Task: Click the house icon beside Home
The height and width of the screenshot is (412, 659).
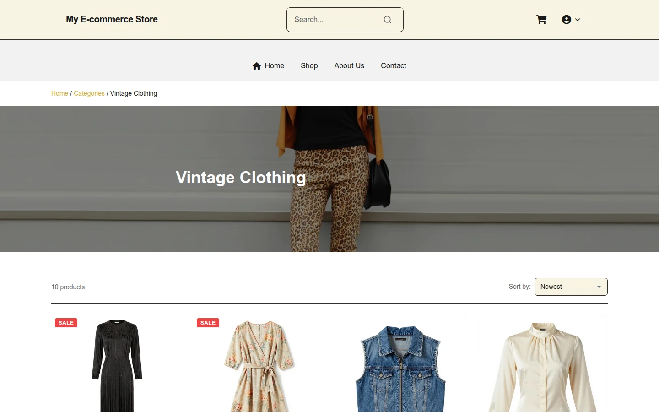Action: pyautogui.click(x=257, y=66)
